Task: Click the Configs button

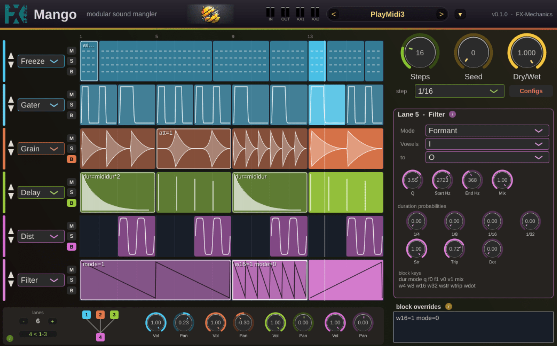Action: [x=531, y=91]
